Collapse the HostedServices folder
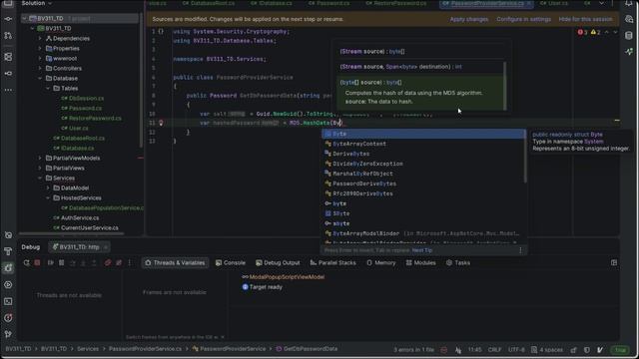Image resolution: width=639 pixels, height=359 pixels. coord(48,197)
